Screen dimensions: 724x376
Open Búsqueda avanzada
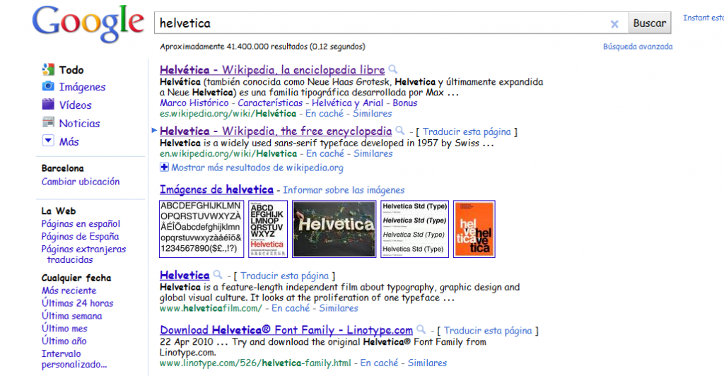(638, 47)
